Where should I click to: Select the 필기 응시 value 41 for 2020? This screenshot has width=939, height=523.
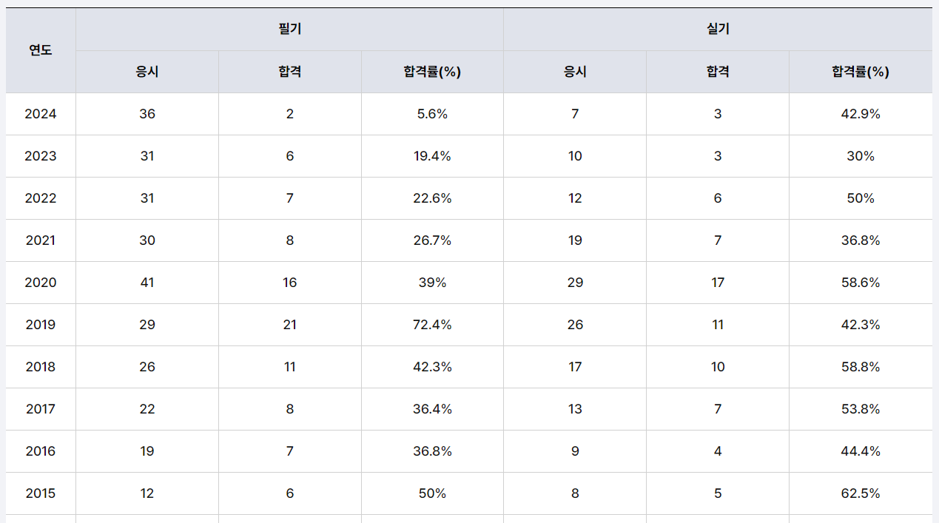tap(147, 283)
